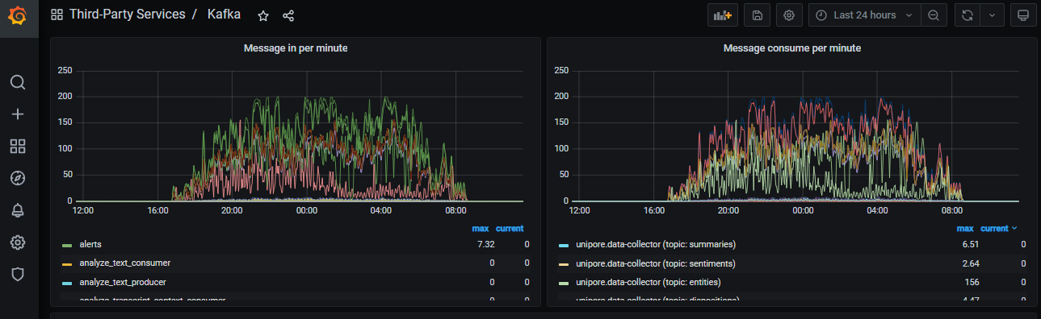The width and height of the screenshot is (1041, 319).
Task: Open the Configuration gear in sidebar
Action: 18,242
